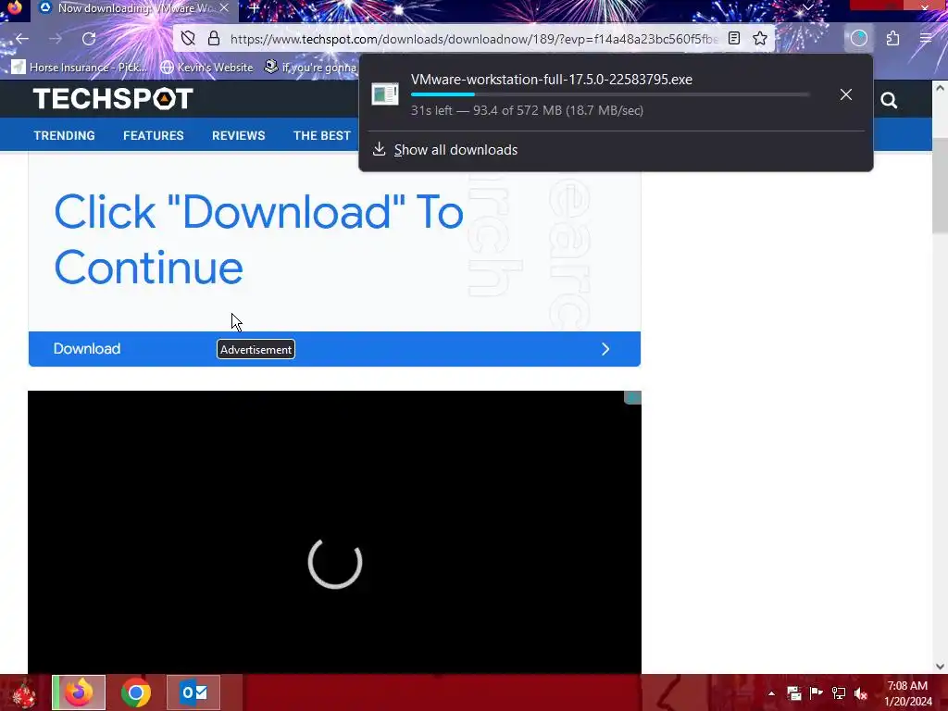Viewport: 948px width, 711px height.
Task: Click the Action Center flag tray icon
Action: [817, 693]
